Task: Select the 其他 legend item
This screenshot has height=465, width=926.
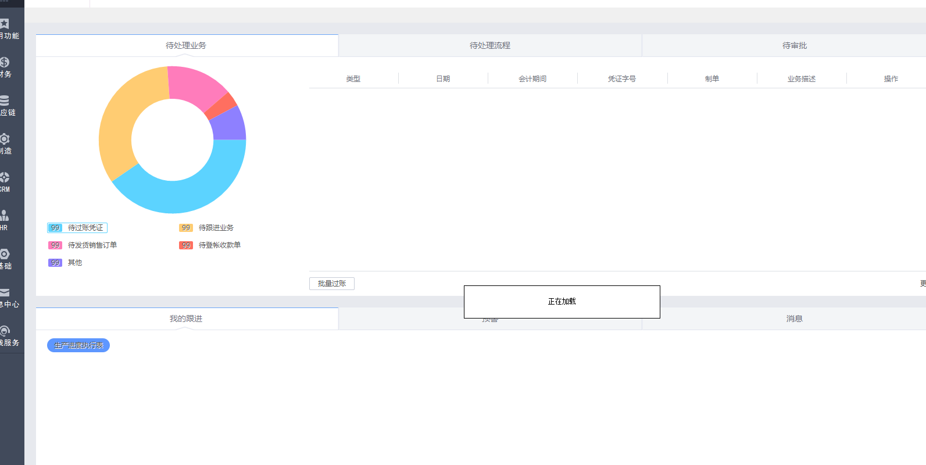Action: tap(65, 263)
